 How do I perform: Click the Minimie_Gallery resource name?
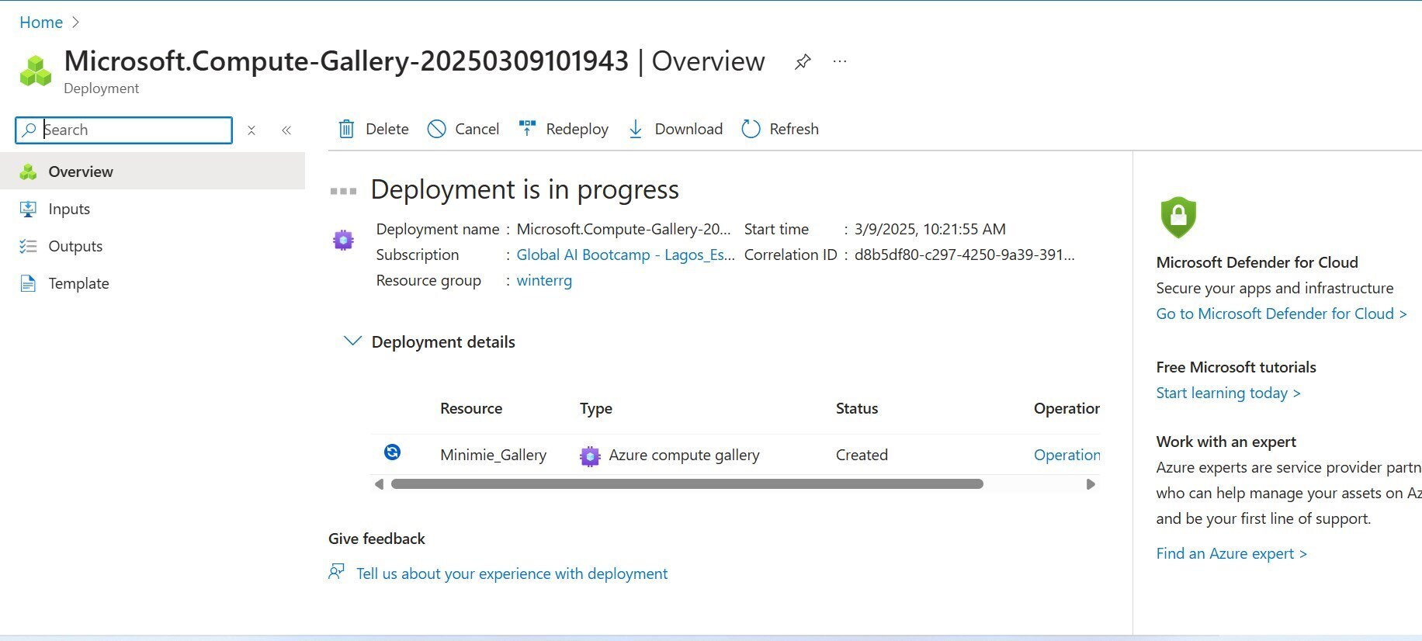[493, 455]
